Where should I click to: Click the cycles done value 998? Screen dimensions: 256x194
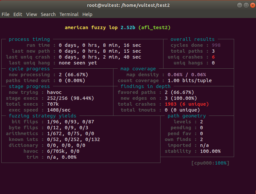(x=216, y=45)
